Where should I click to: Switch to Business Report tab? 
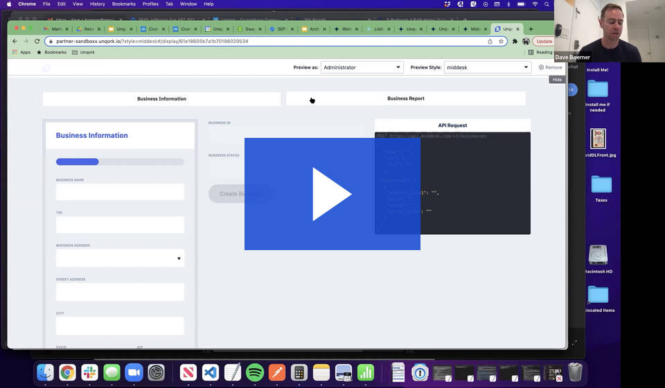(405, 98)
